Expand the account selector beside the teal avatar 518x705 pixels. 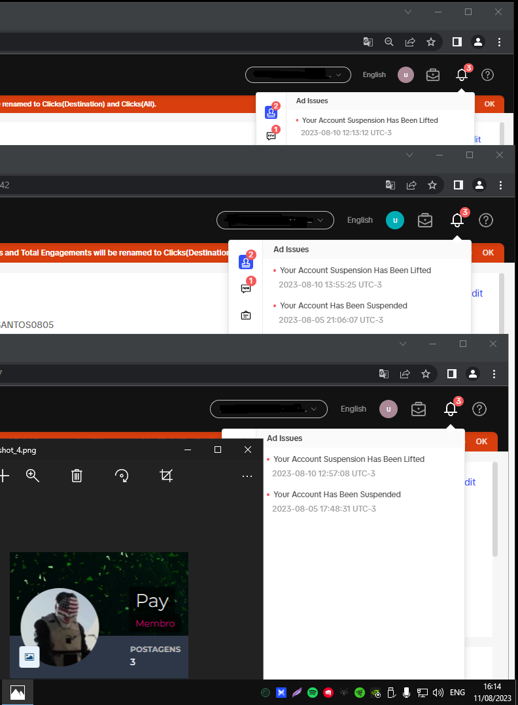click(x=275, y=220)
